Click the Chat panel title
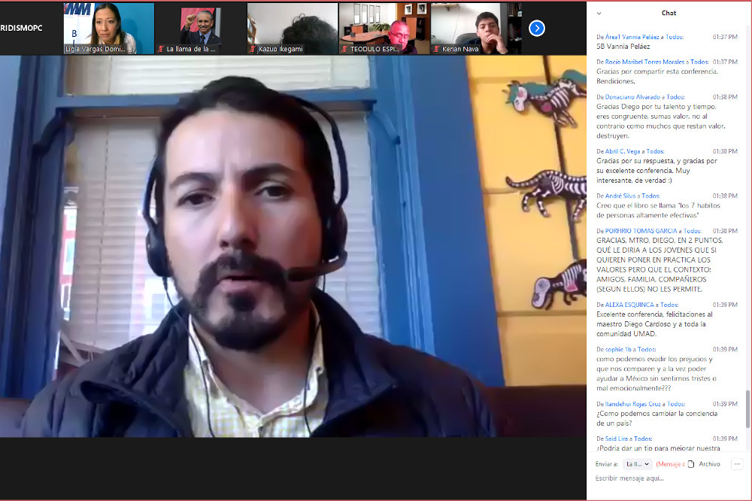The height and width of the screenshot is (501, 752). click(669, 13)
